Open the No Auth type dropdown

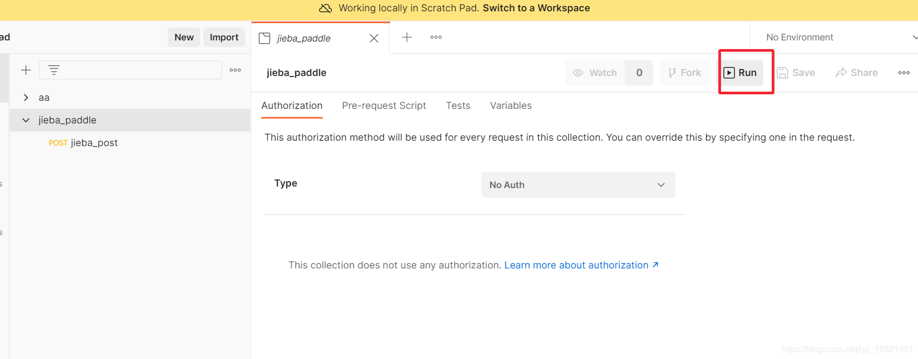click(x=578, y=185)
